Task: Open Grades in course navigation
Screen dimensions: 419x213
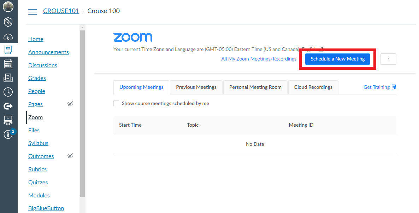Action: pyautogui.click(x=37, y=78)
